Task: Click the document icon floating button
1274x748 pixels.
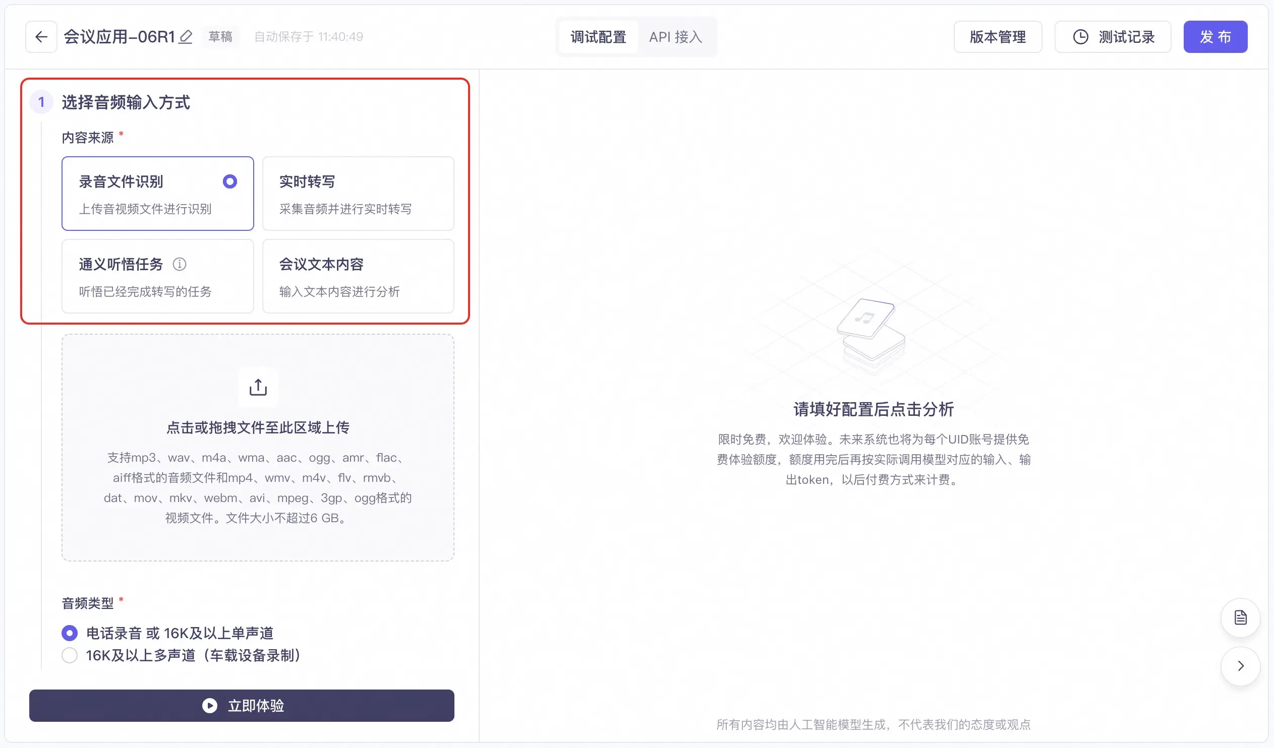Action: (1240, 617)
